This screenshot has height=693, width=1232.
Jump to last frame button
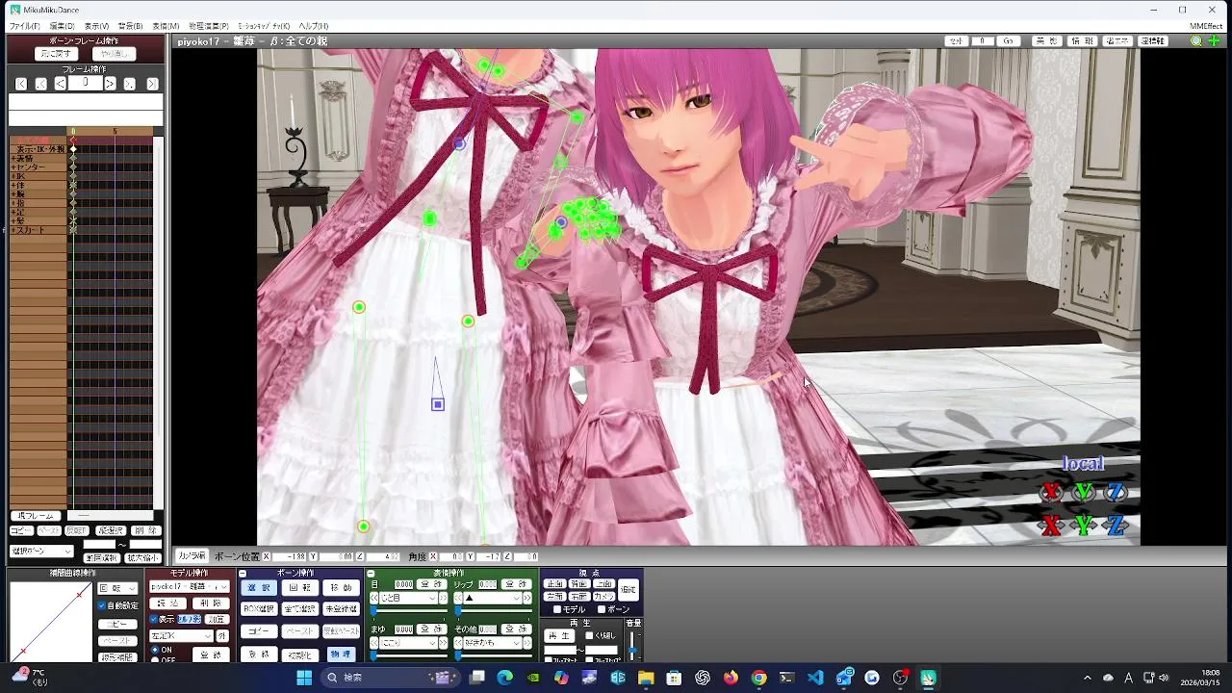[x=152, y=84]
